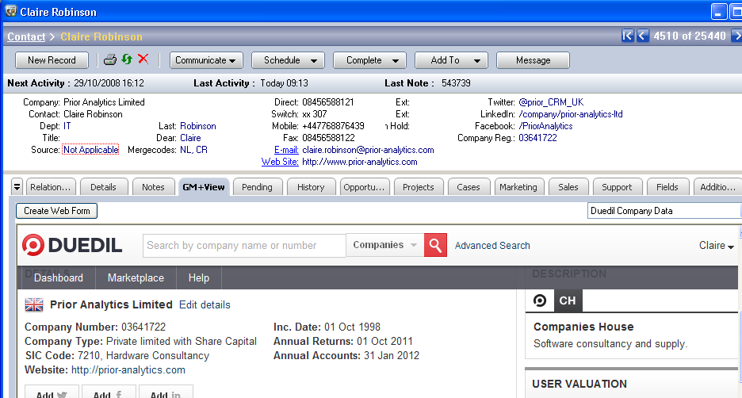Image resolution: width=742 pixels, height=398 pixels.
Task: Select the Duedil circular source icon
Action: point(540,300)
